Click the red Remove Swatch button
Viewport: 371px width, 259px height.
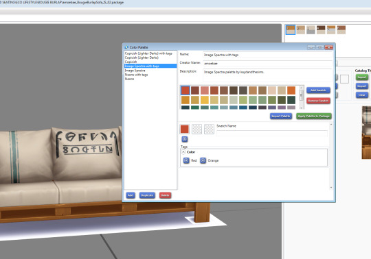point(318,101)
